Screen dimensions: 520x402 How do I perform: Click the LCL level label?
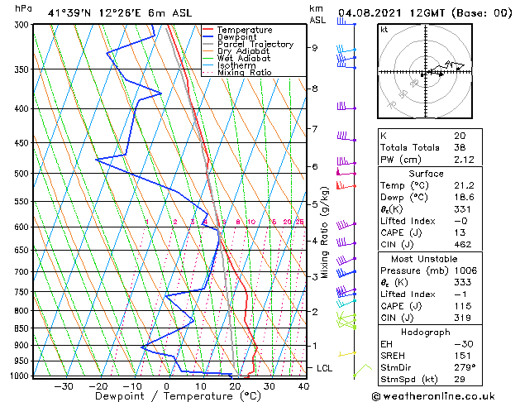324,368
